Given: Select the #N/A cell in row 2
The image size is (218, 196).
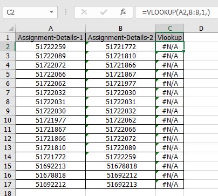Looking at the screenshot, I should [x=170, y=46].
